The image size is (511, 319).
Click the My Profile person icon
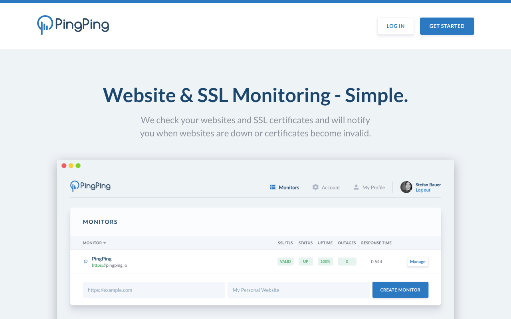tap(356, 187)
